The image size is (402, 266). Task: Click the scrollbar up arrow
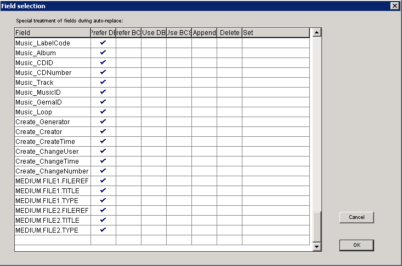[316, 33]
